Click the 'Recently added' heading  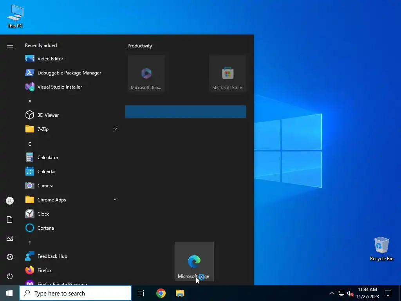pos(41,45)
